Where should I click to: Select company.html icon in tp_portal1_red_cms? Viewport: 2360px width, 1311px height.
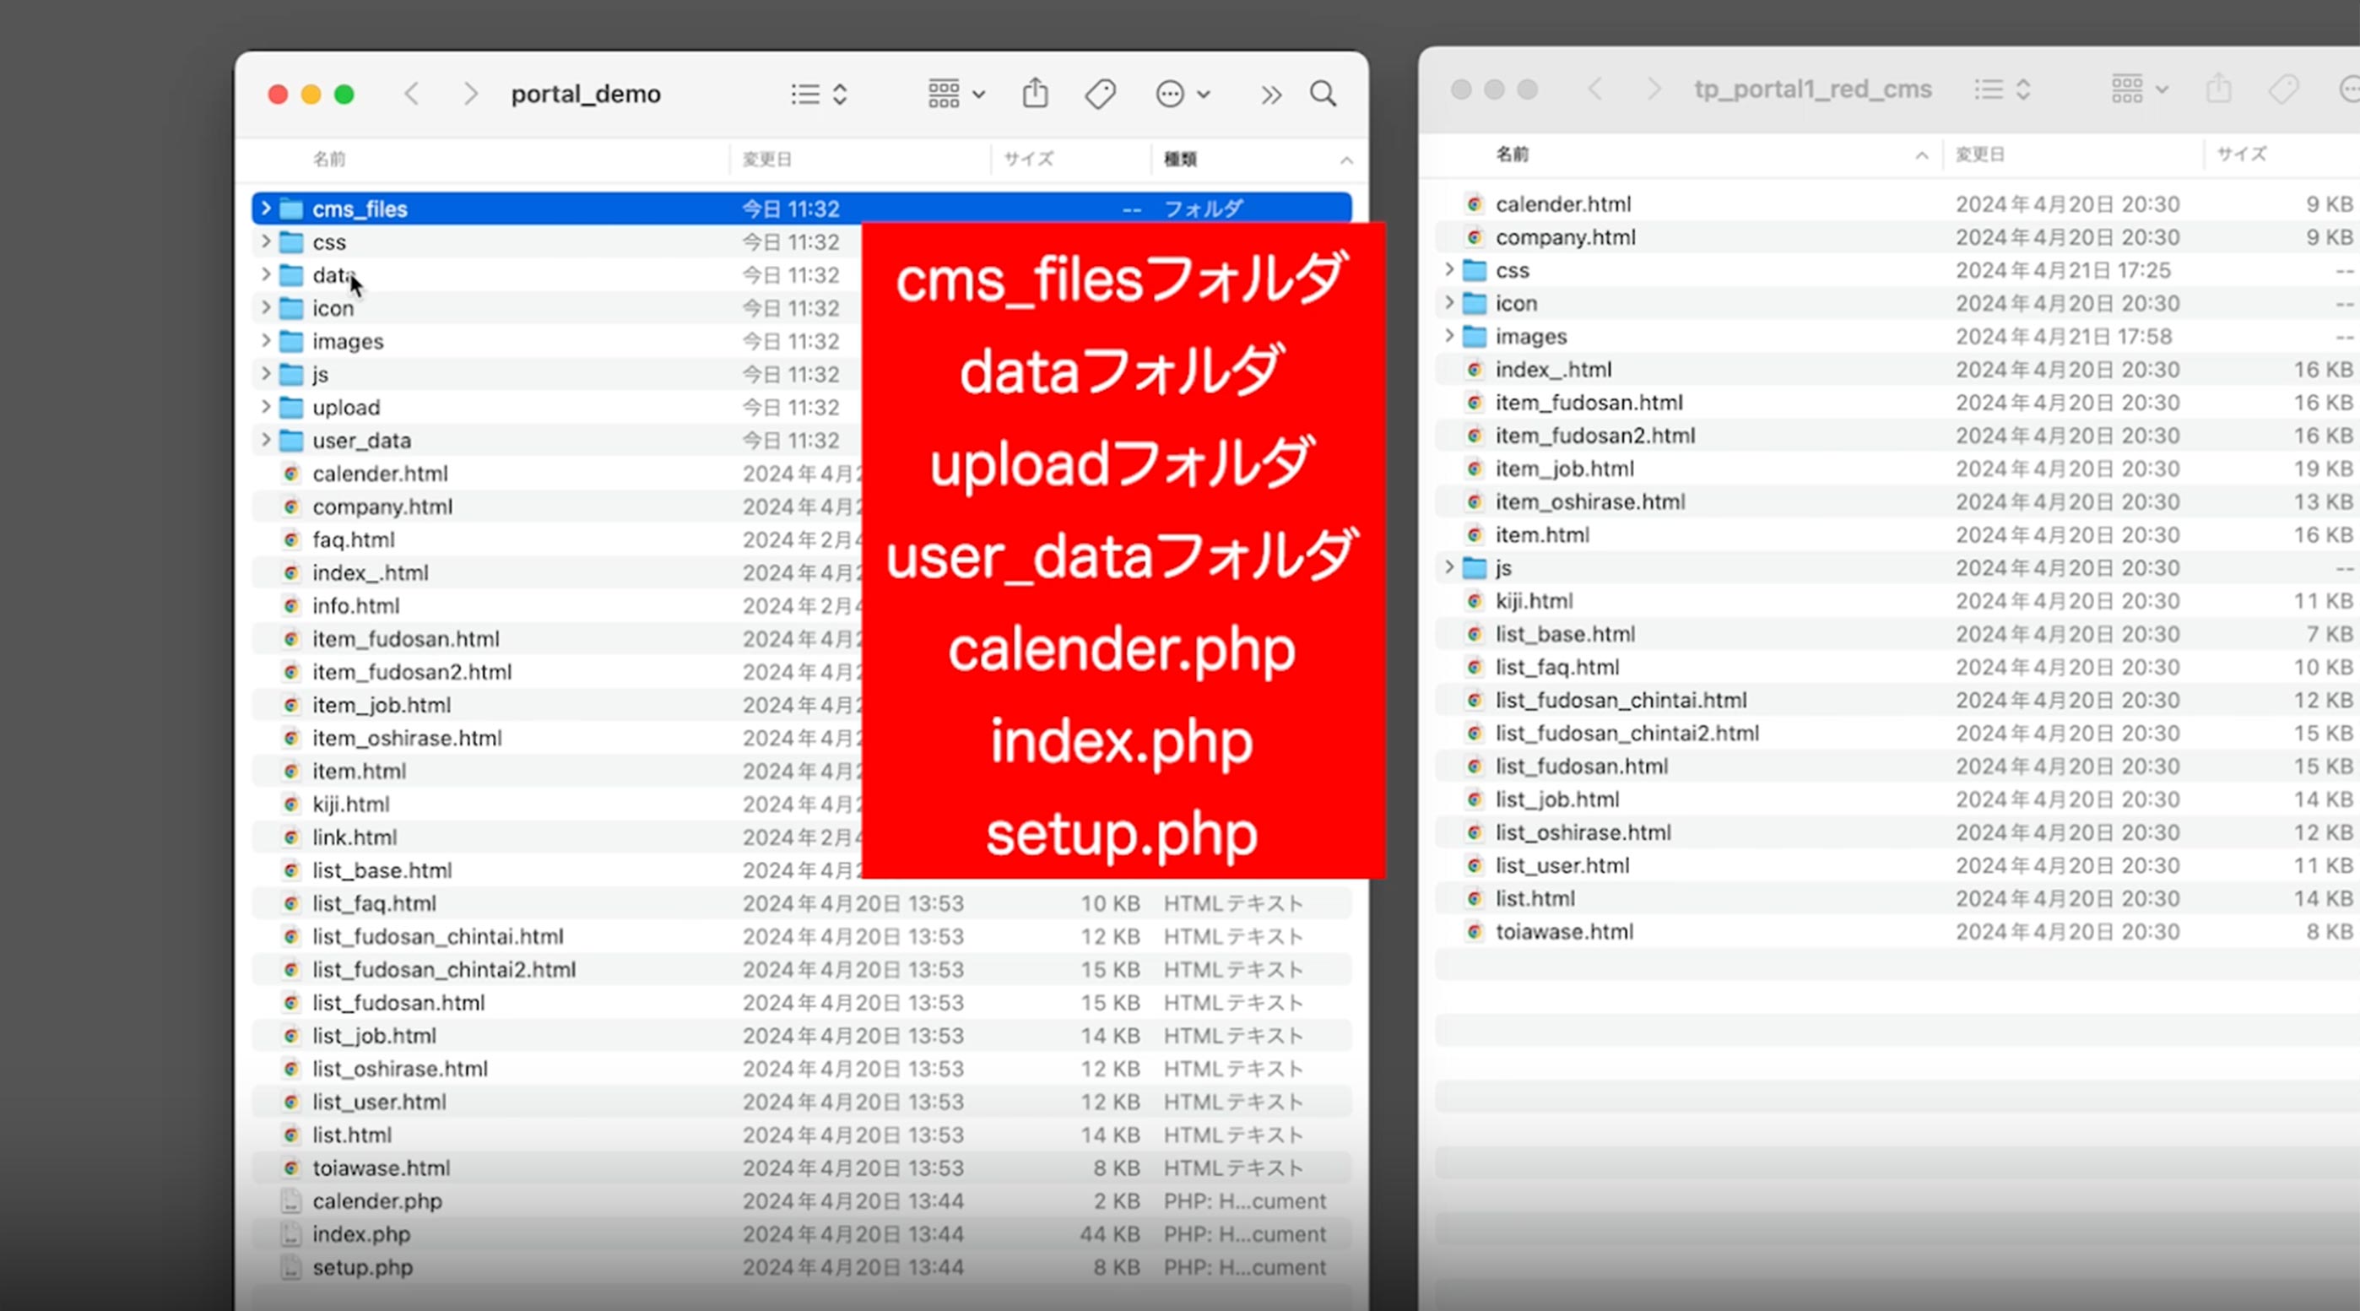[1474, 237]
